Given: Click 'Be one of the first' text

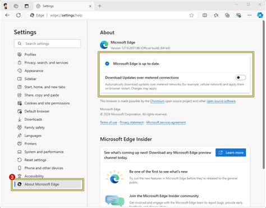Looking at the screenshot, I should pos(158,171).
